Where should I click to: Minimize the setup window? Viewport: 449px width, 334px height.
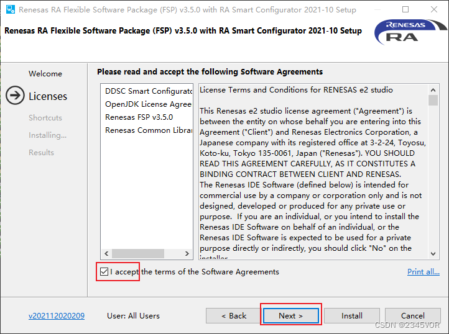tap(377, 10)
